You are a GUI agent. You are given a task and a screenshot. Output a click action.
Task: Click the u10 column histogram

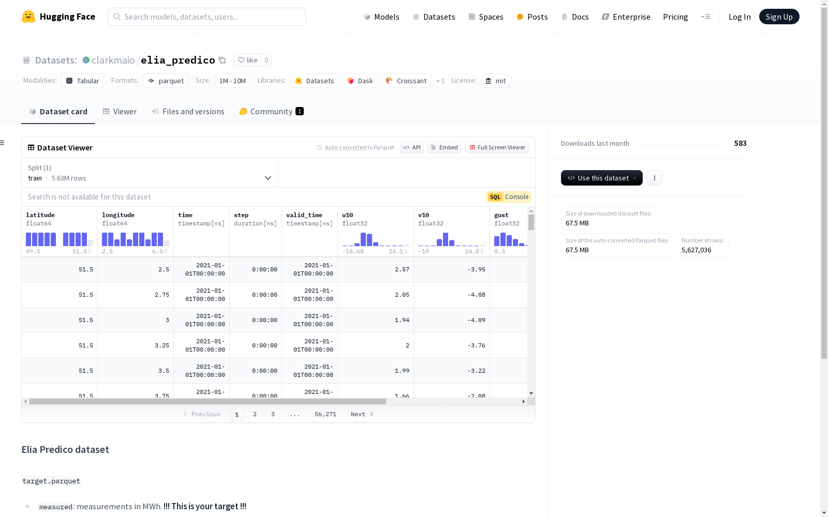pos(376,239)
